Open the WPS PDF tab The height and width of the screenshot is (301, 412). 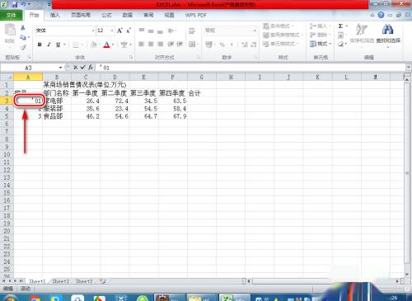(x=196, y=15)
